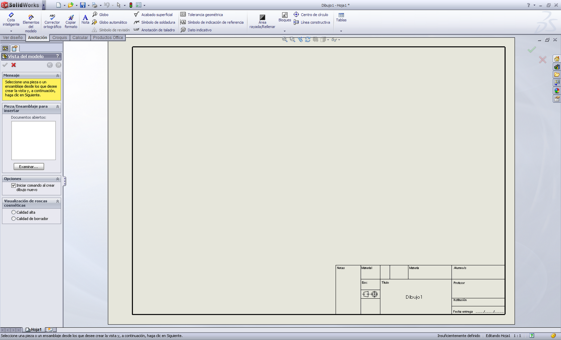This screenshot has width=561, height=340.
Task: Cancel Vista del modelo with red X
Action: click(x=13, y=65)
